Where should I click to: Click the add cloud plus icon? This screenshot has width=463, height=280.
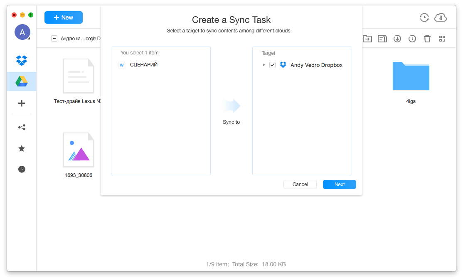click(x=22, y=103)
